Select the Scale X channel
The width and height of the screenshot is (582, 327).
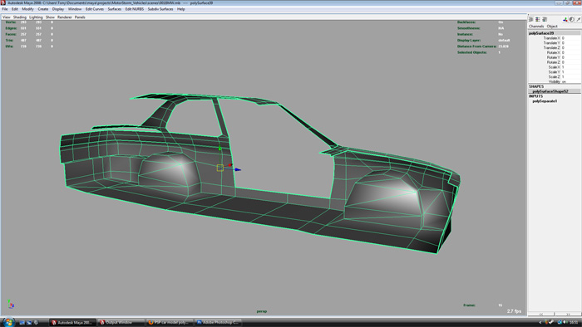[555, 67]
